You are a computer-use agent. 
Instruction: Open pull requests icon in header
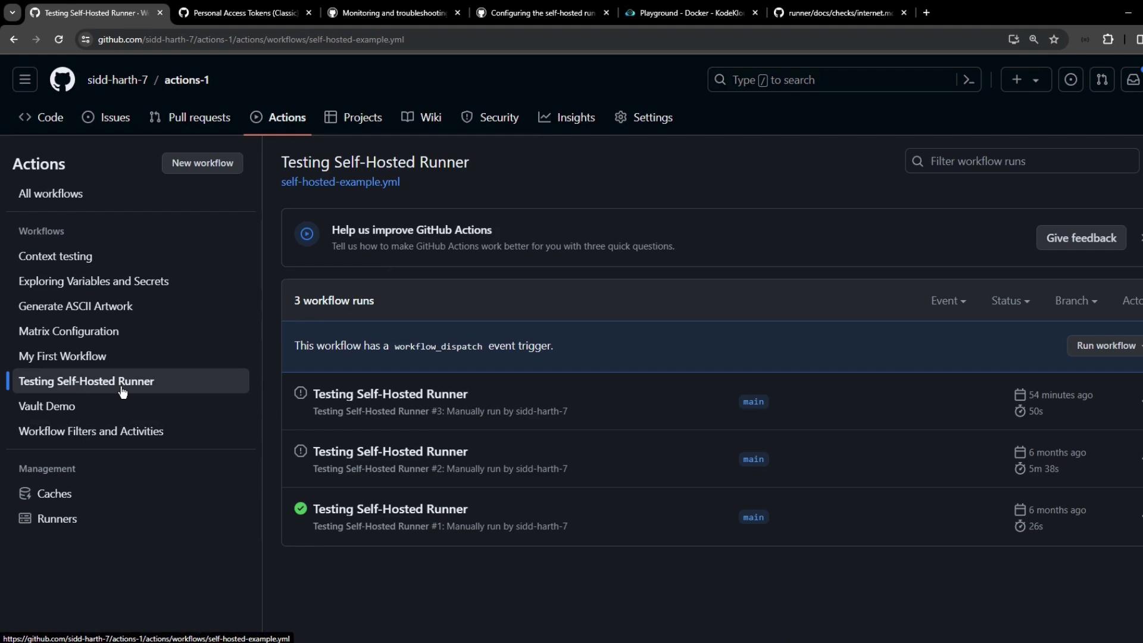1102,80
